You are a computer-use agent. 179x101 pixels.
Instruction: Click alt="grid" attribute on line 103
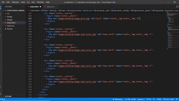(96, 19)
